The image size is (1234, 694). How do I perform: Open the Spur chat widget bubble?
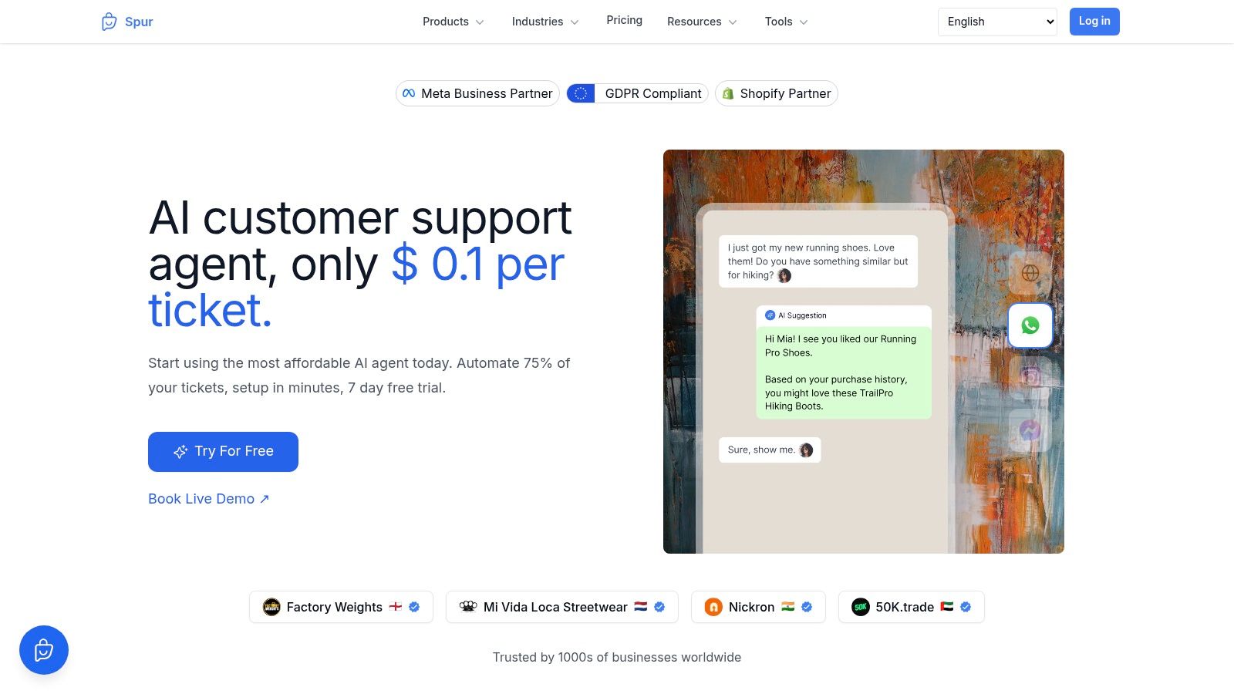44,650
